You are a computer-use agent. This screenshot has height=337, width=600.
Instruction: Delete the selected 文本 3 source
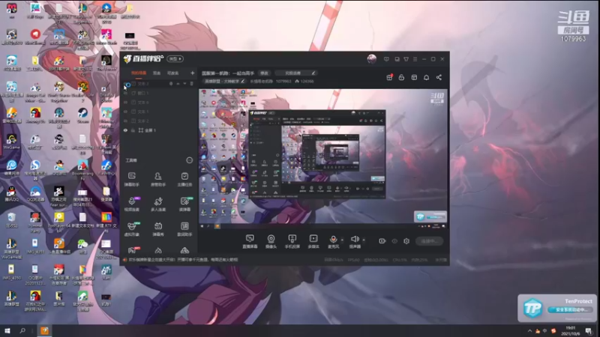point(192,84)
